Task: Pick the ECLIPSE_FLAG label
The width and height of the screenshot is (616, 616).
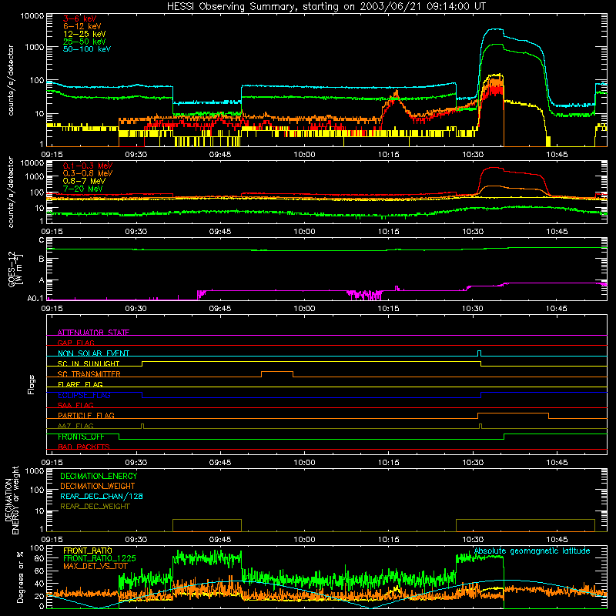Action: [84, 395]
